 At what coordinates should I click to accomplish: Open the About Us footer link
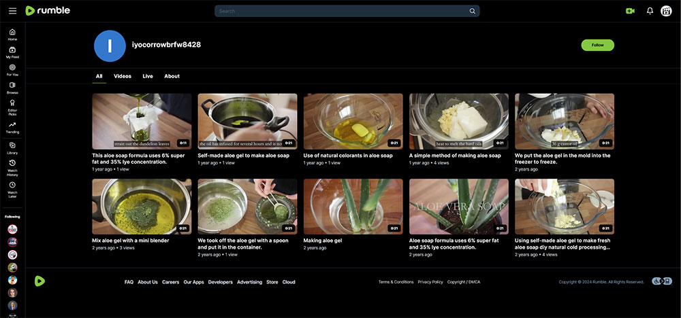148,282
